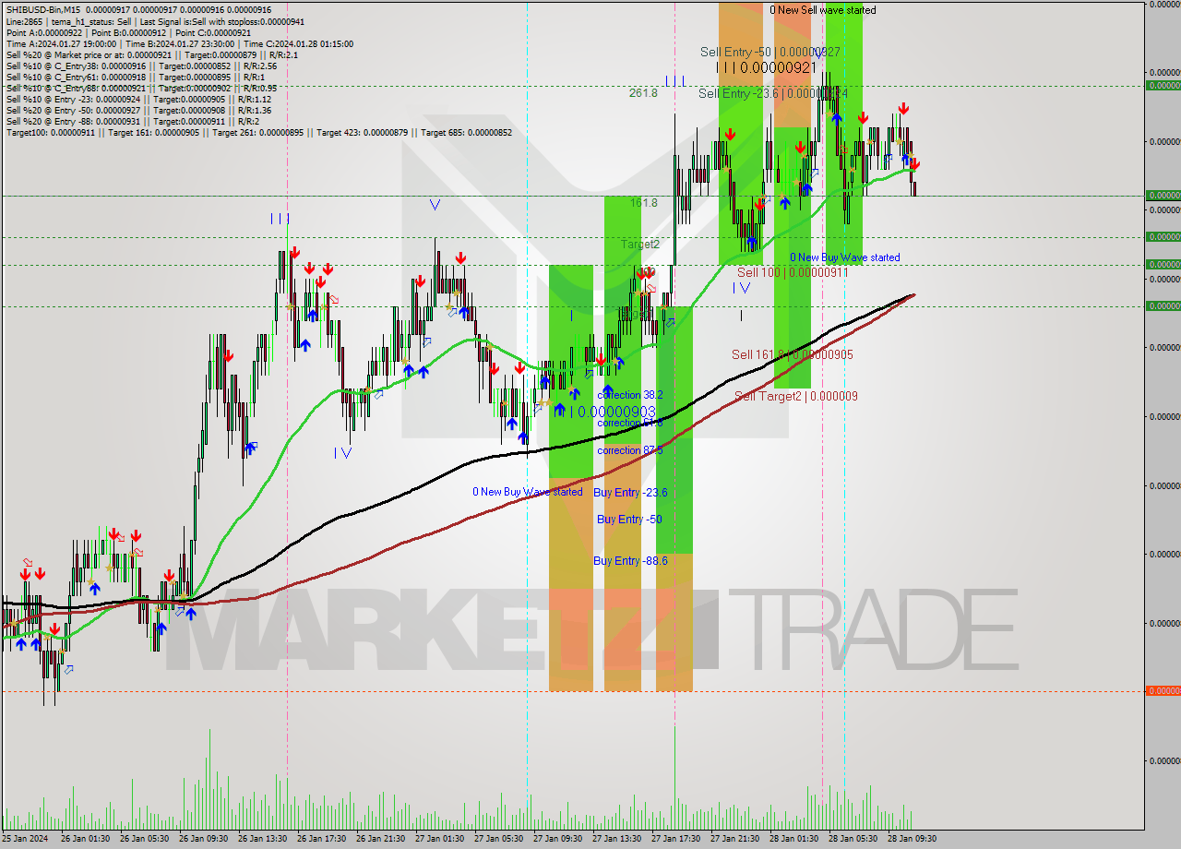Click the 'Sell %10 @ C_Entry38' line
Screen dimensions: 1181x849
(141, 66)
